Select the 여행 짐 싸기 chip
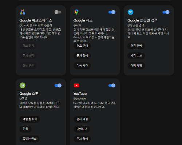 (x=30, y=119)
